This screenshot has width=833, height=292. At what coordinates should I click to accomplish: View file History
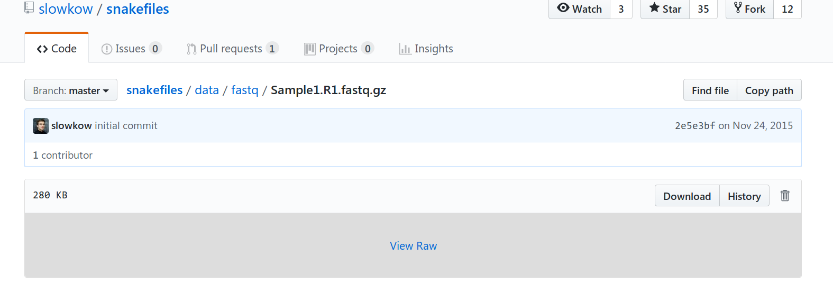[x=744, y=196]
